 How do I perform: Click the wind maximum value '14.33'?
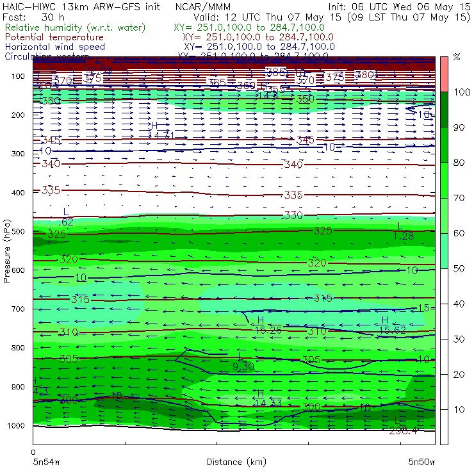[268, 403]
